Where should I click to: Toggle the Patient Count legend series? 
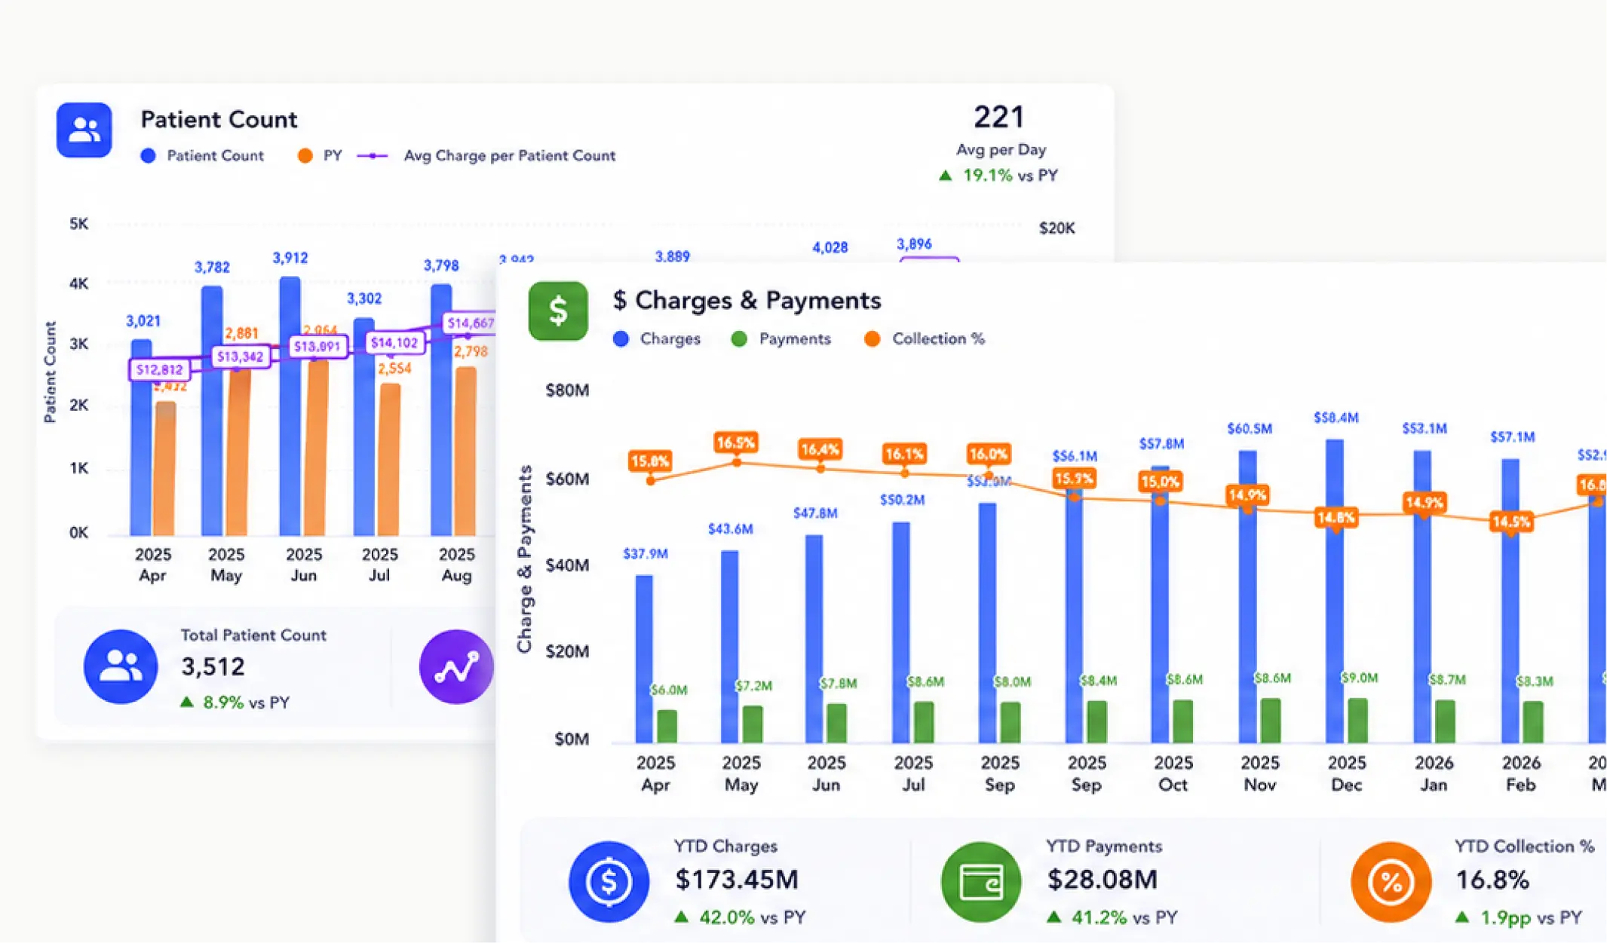(x=202, y=156)
